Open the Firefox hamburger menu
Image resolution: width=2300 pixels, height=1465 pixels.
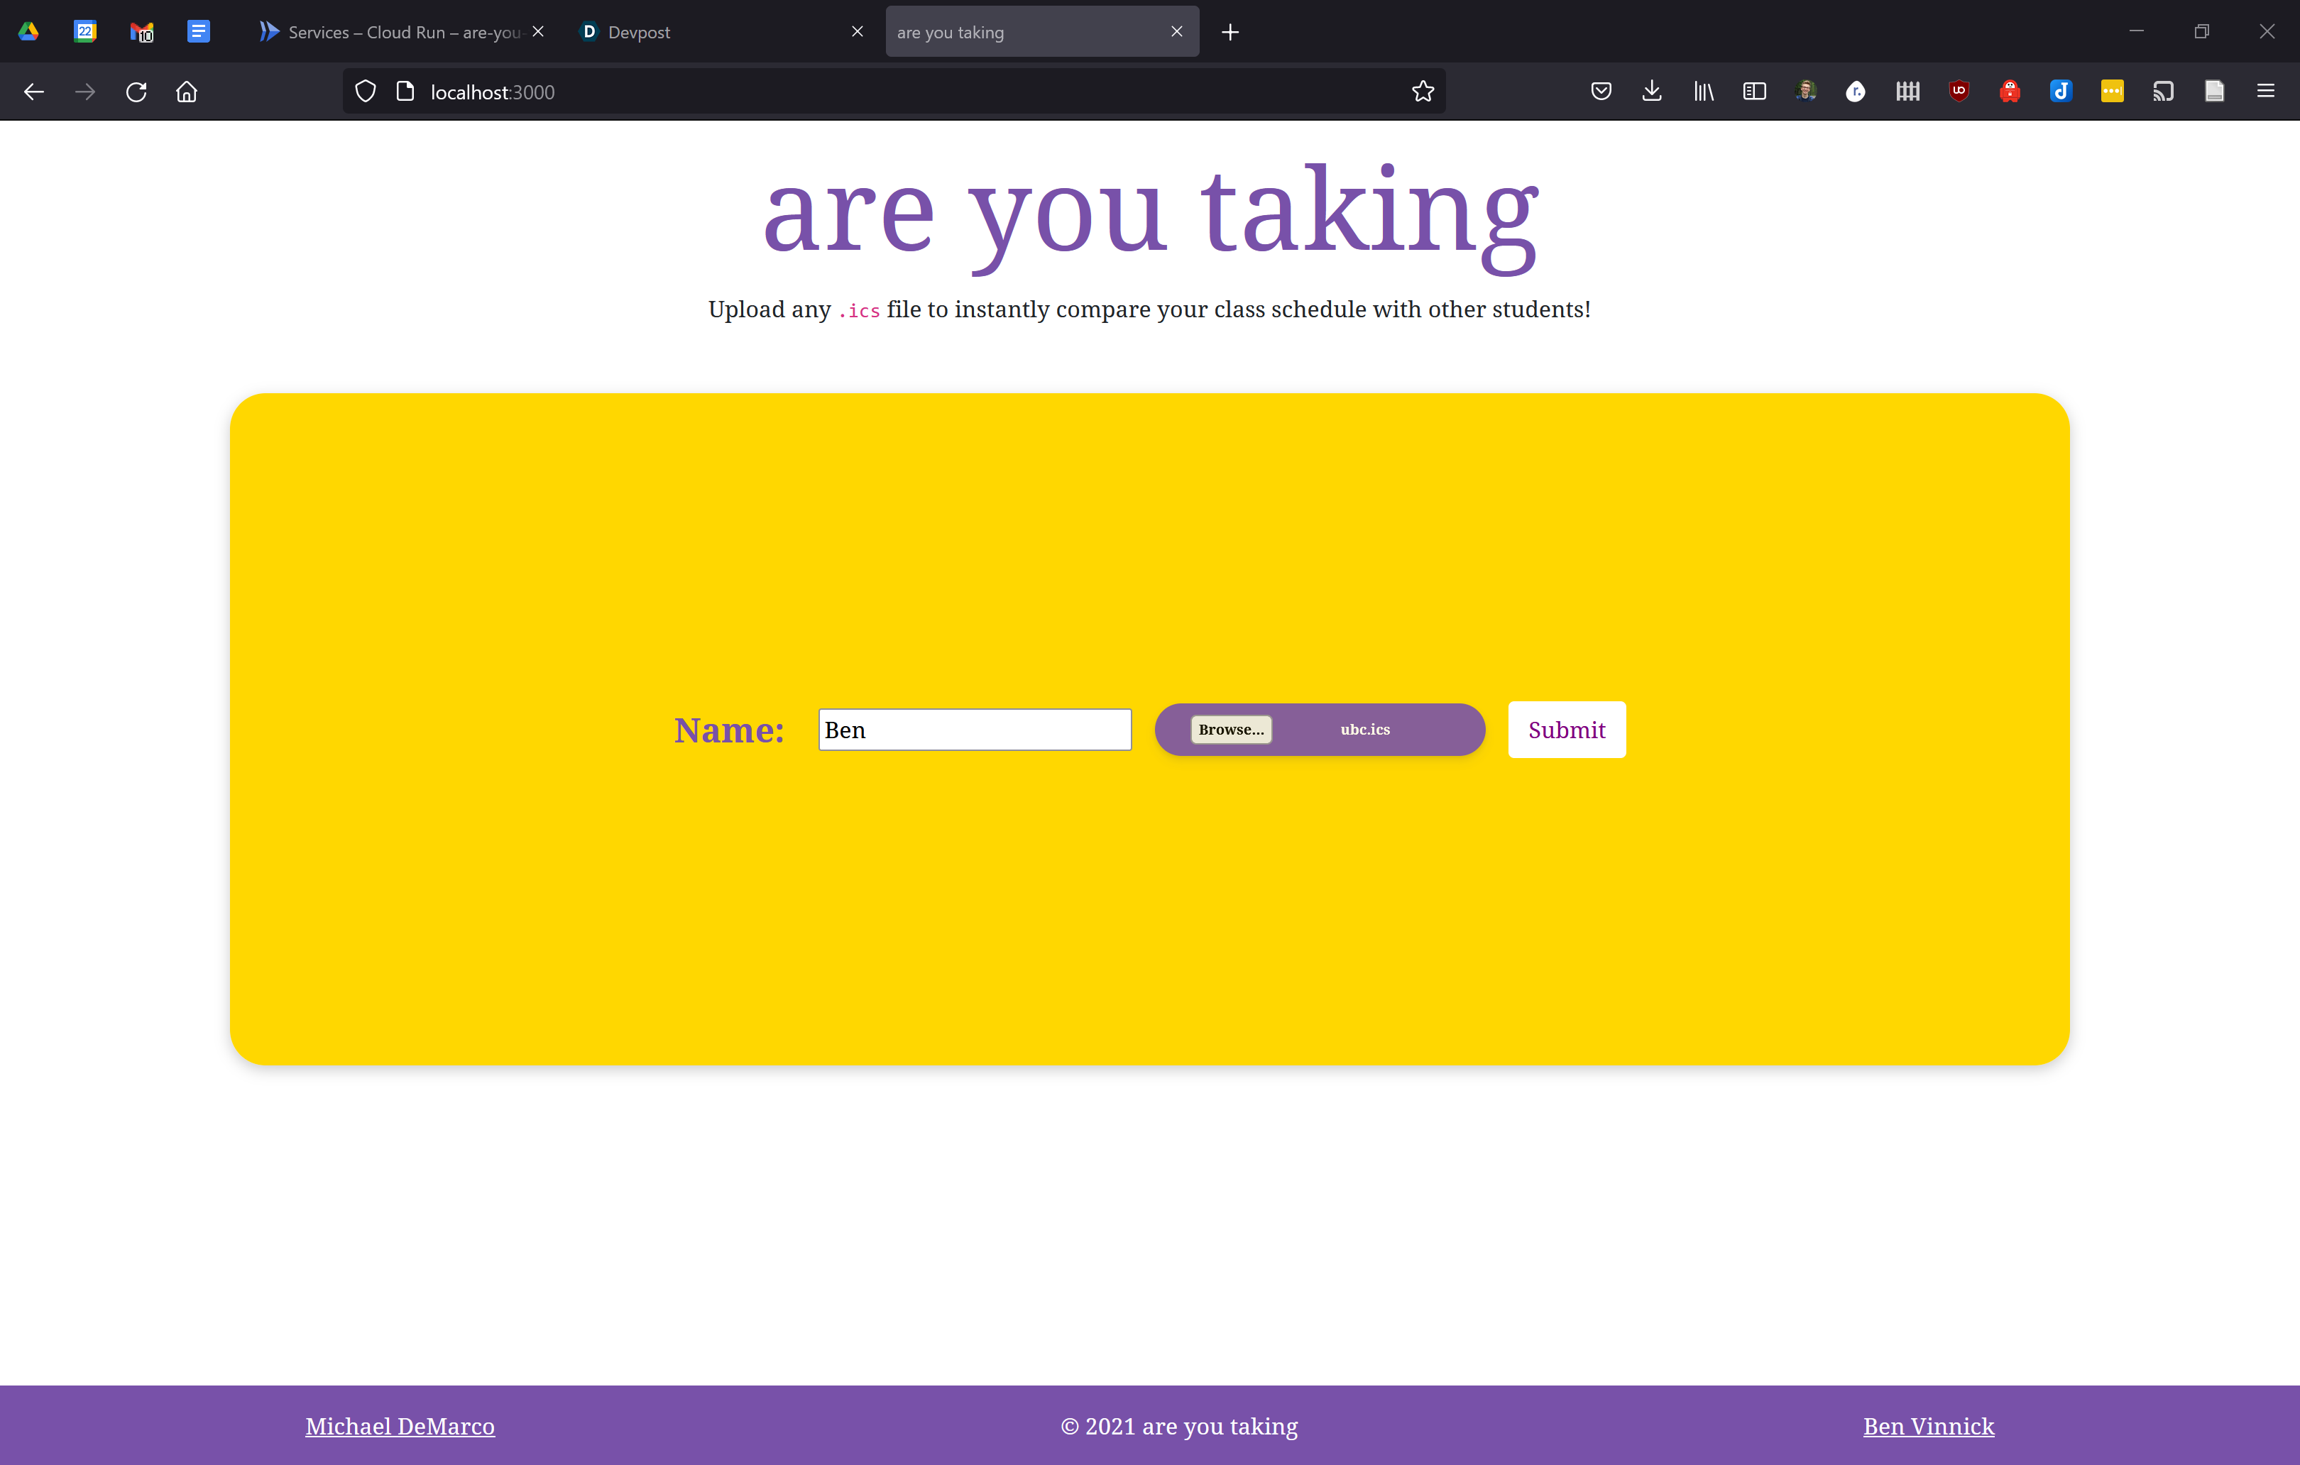point(2265,92)
